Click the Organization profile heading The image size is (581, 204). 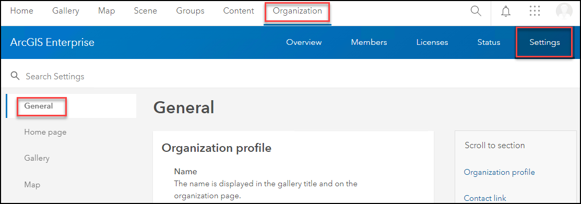[217, 148]
